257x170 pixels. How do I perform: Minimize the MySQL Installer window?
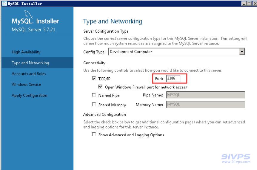click(x=244, y=4)
